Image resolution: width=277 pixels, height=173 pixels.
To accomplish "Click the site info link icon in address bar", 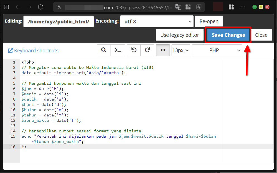I will [x=59, y=7].
